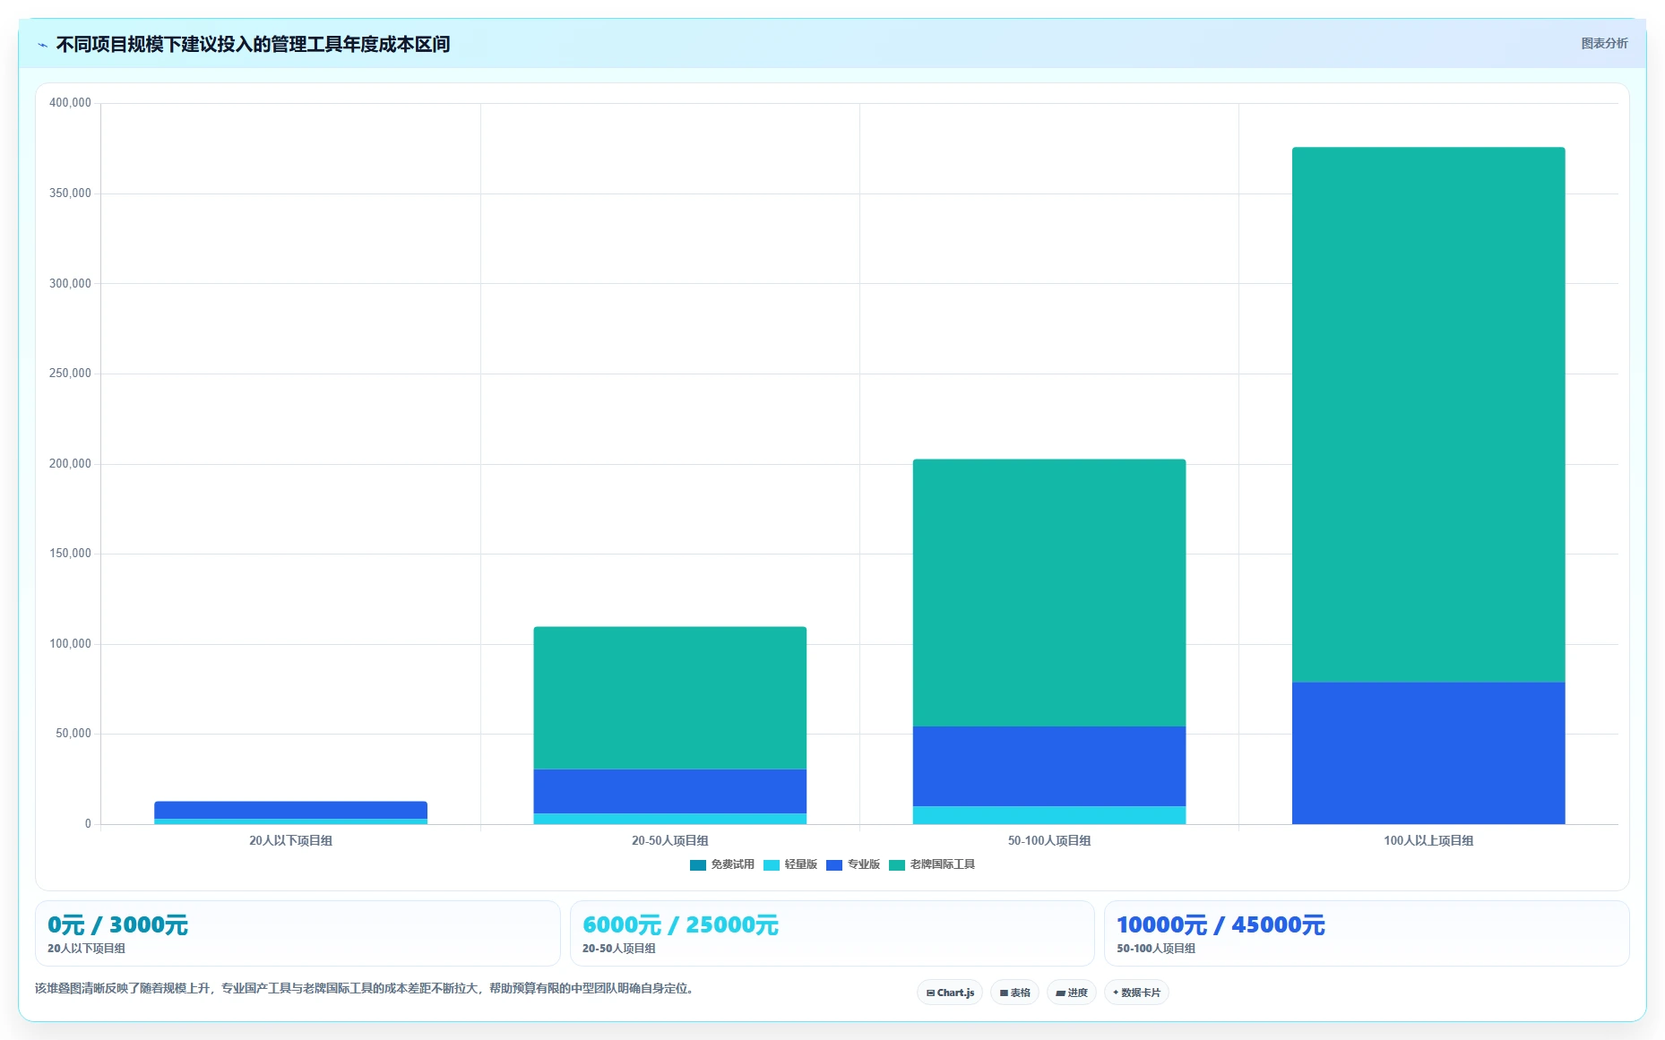Click the teal 老牌国际工具 bar for 20-50人项目组
1665x1040 pixels.
tap(670, 698)
